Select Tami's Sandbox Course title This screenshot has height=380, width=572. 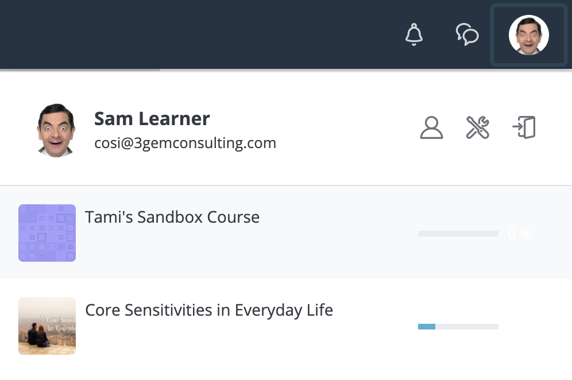[172, 217]
